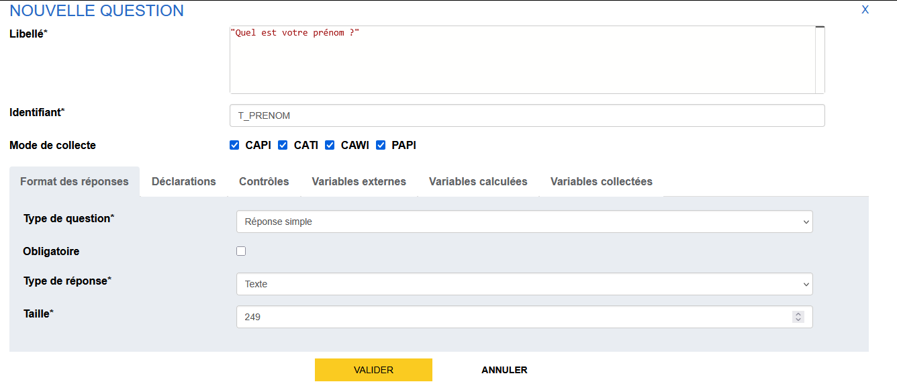897x388 pixels.
Task: Uncheck the CATI collection mode
Action: (x=283, y=145)
